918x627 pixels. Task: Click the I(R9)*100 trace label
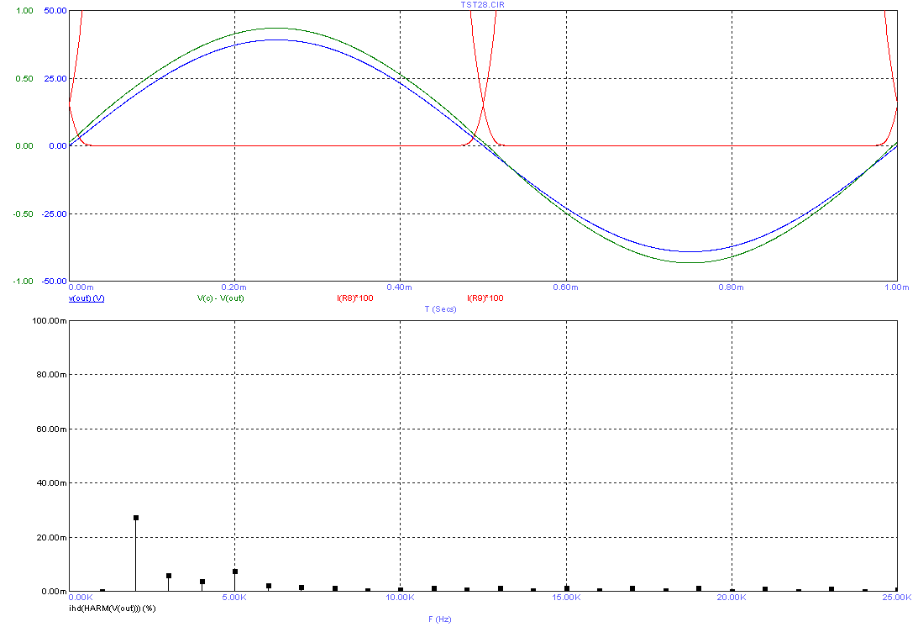coord(485,298)
